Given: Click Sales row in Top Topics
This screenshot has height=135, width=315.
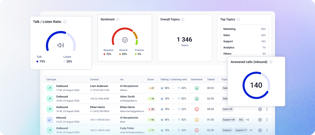Looking at the screenshot, I should (x=245, y=35).
